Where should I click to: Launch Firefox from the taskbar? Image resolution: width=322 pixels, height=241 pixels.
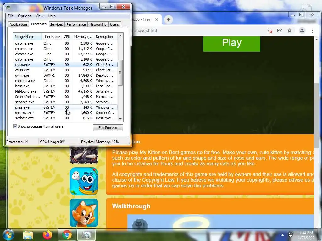tap(47, 235)
